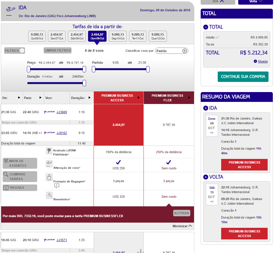Viewport: 274px width, 253px height.
Task: Expand VOLTA summary with plus icon
Action: coord(206,177)
